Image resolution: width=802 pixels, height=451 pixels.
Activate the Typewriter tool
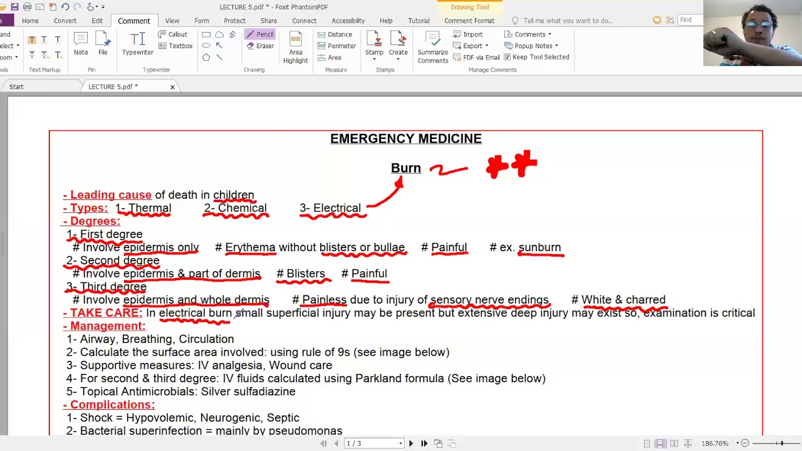[x=138, y=44]
